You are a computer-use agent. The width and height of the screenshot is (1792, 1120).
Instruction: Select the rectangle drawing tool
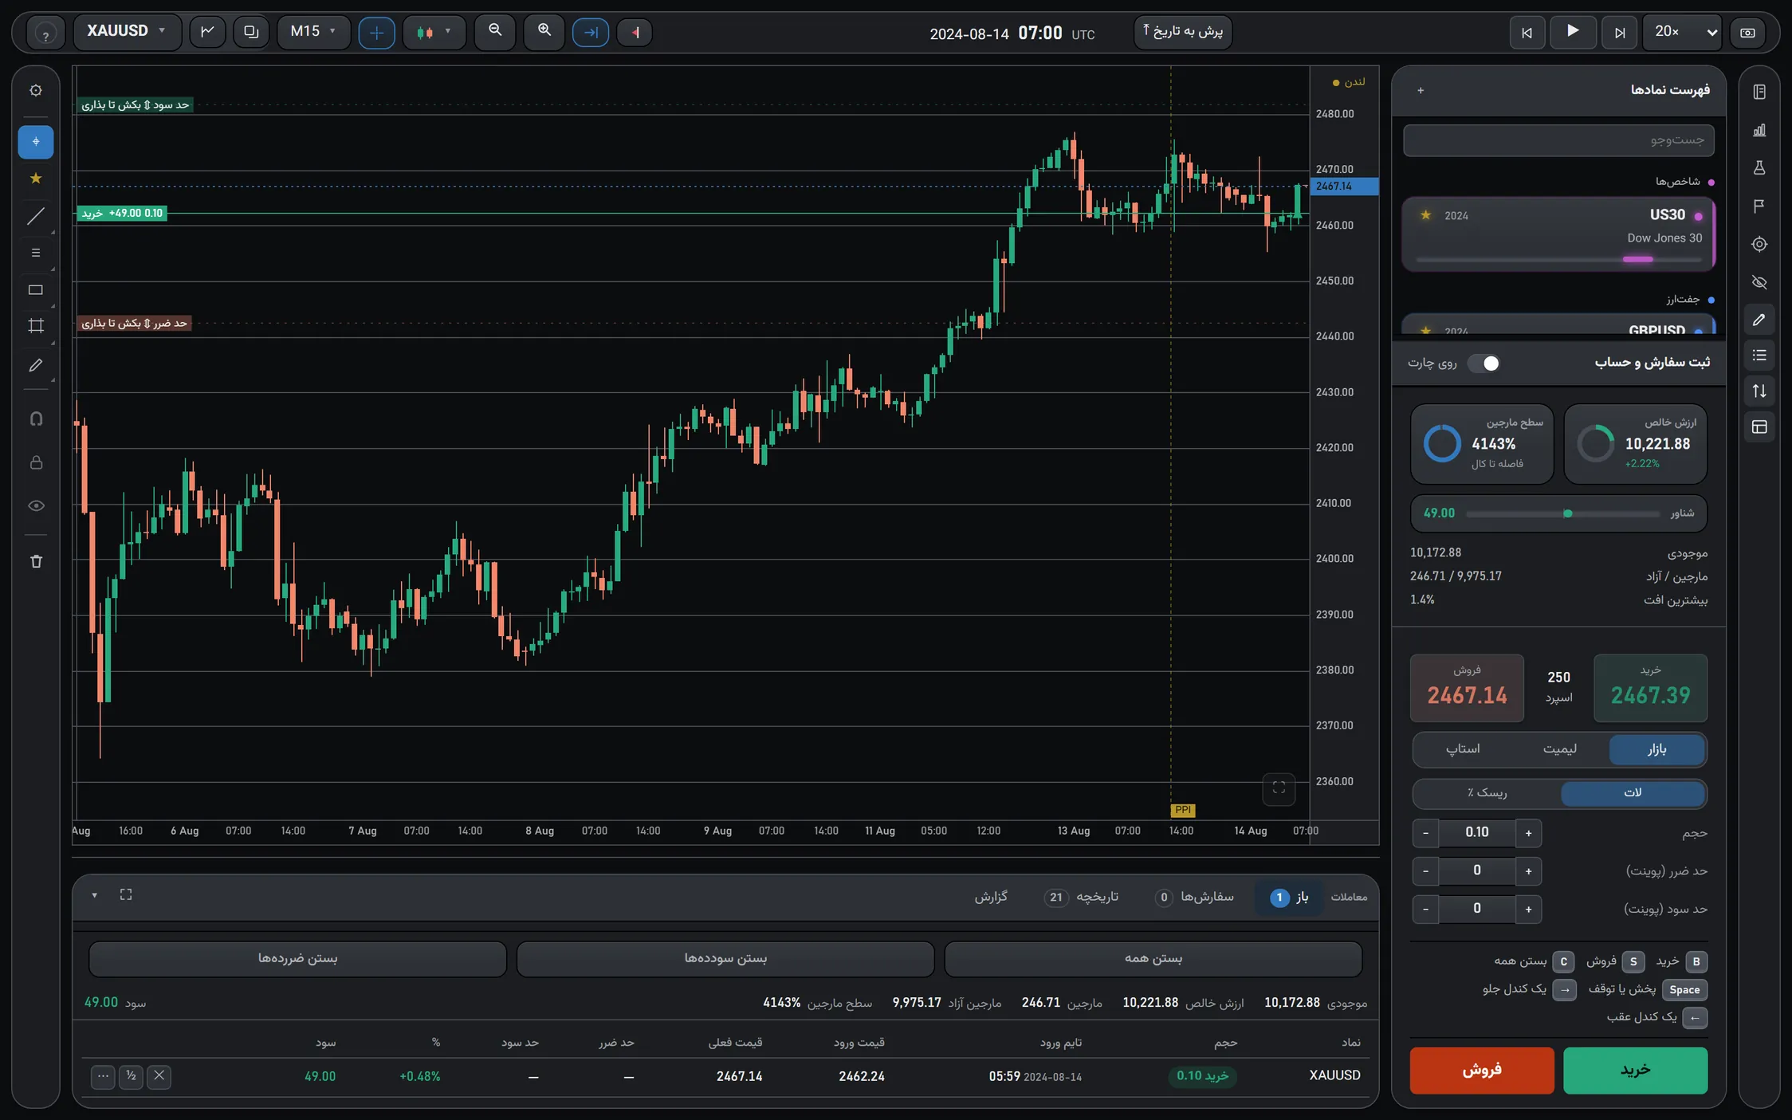(36, 290)
